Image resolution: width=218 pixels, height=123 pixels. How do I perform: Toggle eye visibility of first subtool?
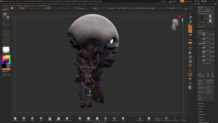pos(213,35)
